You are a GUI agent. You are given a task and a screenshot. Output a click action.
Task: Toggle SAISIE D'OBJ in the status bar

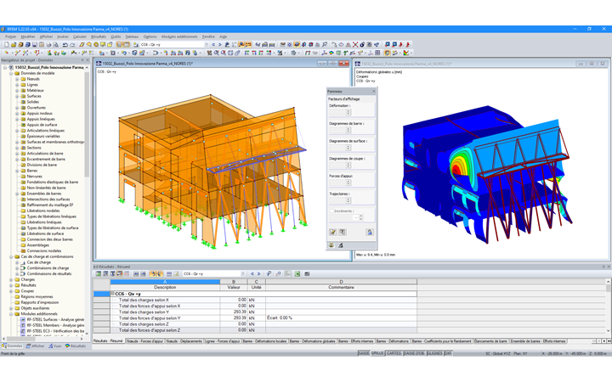(x=414, y=353)
